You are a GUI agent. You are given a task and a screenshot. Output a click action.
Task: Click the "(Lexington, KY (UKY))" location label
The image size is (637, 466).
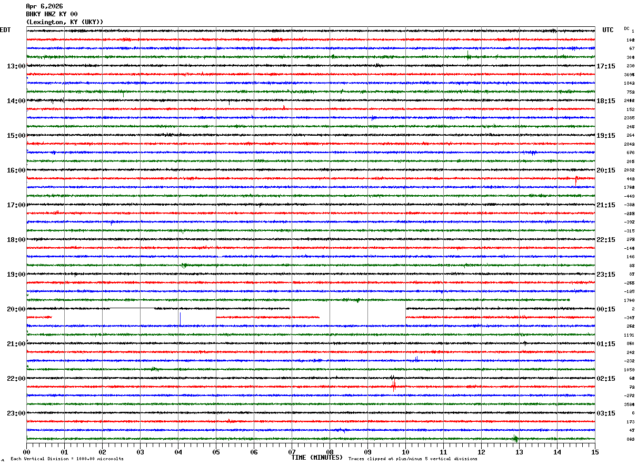(x=65, y=22)
